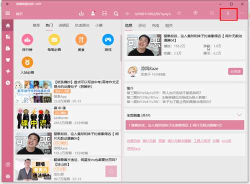Viewport: 250px width, 184px height.
Task: Open the user account icon with the red dot
Action: tap(93, 13)
